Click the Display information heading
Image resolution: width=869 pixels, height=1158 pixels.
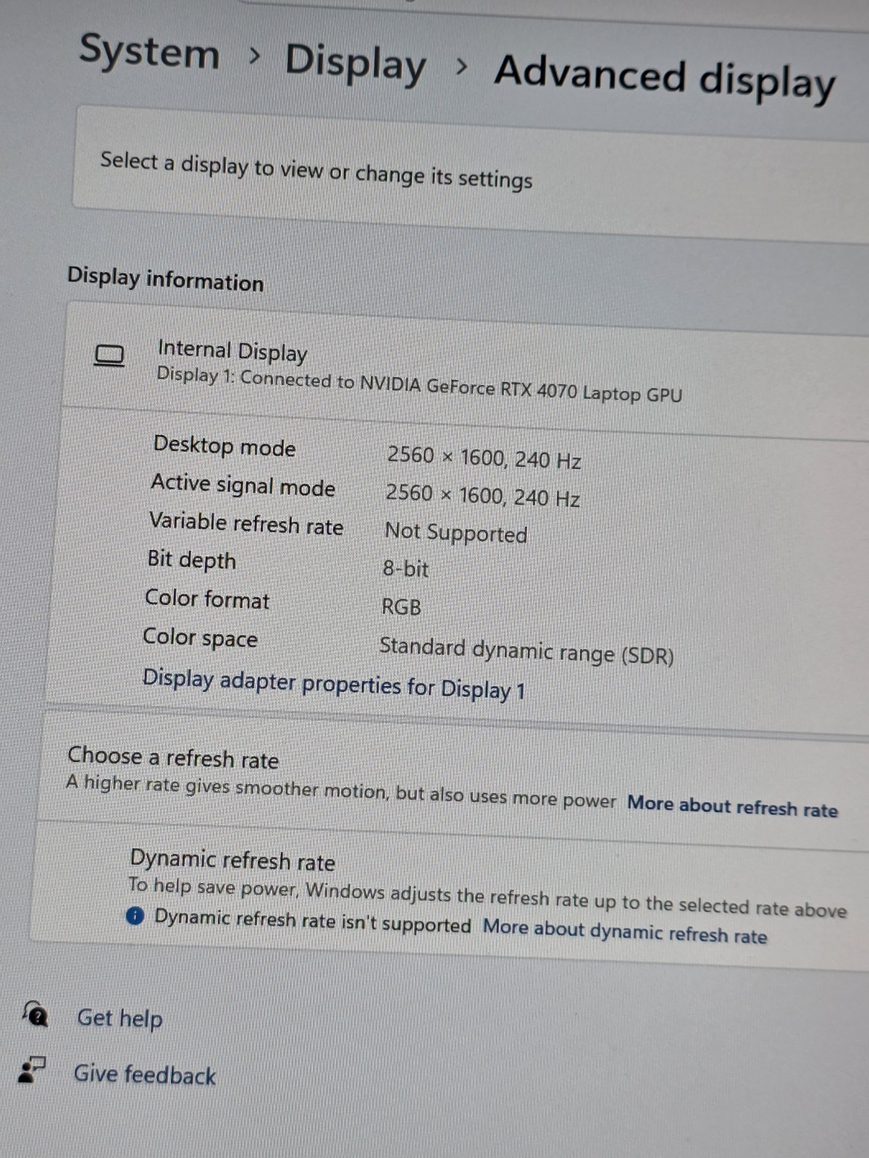[x=166, y=279]
